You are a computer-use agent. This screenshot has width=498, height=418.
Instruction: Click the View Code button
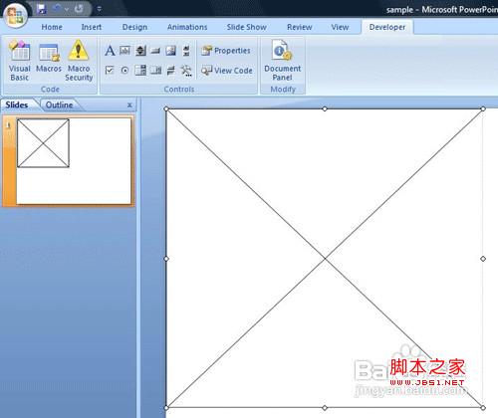click(x=227, y=71)
